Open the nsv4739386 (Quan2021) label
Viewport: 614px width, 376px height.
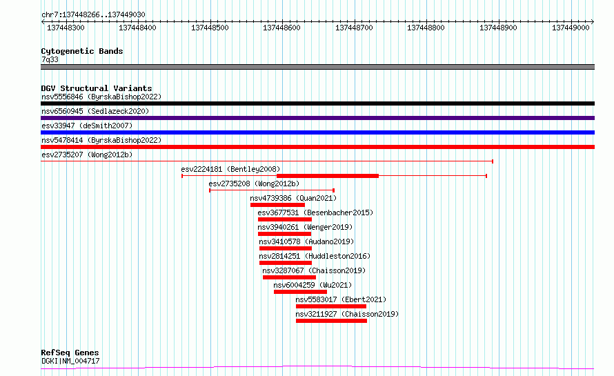293,198
